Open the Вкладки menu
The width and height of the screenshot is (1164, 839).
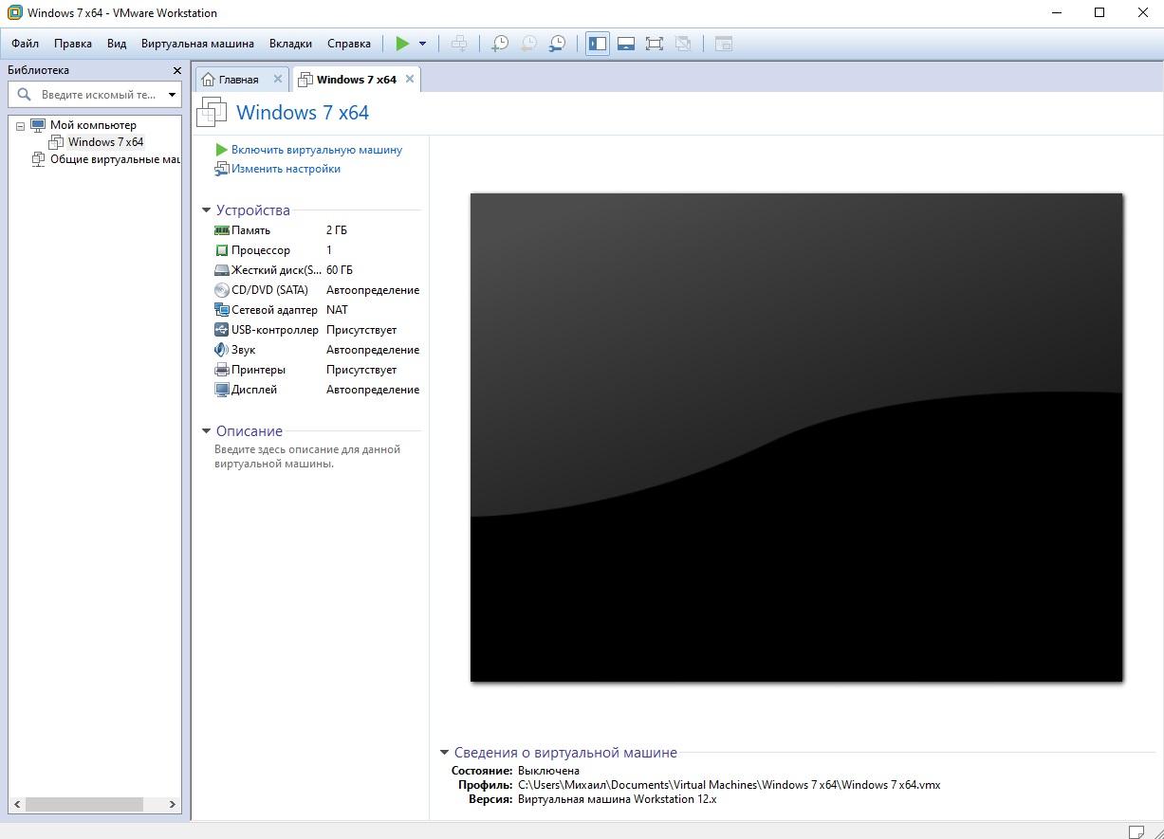[290, 44]
